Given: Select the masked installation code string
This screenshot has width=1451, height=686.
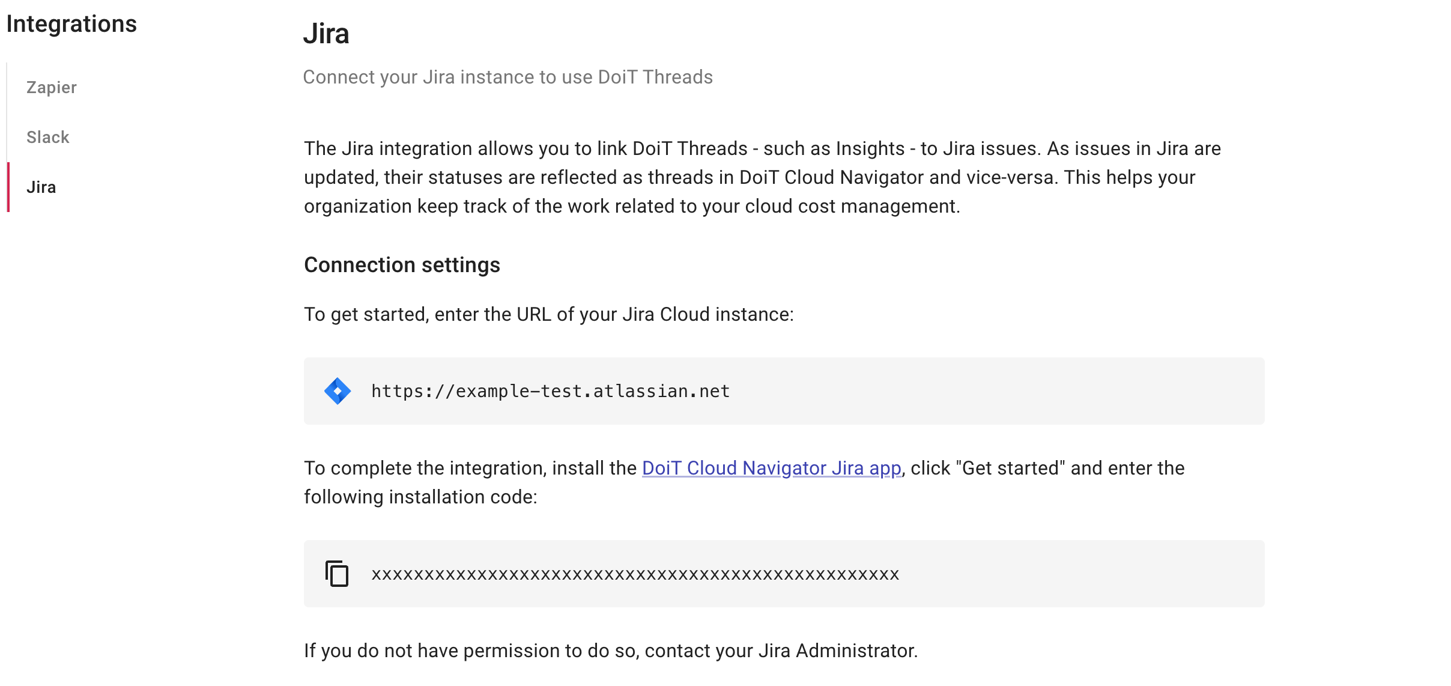Looking at the screenshot, I should 634,574.
